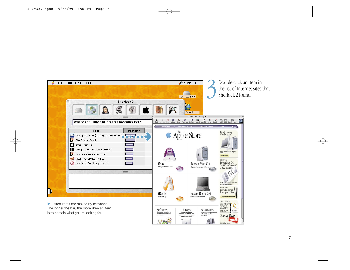
Task: Select the People channel in Sherlock
Action: point(105,110)
